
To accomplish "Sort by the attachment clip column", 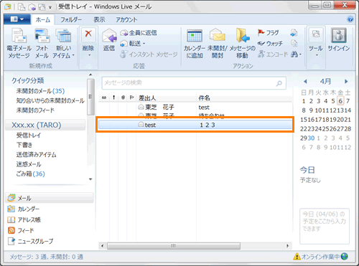I will click(123, 98).
